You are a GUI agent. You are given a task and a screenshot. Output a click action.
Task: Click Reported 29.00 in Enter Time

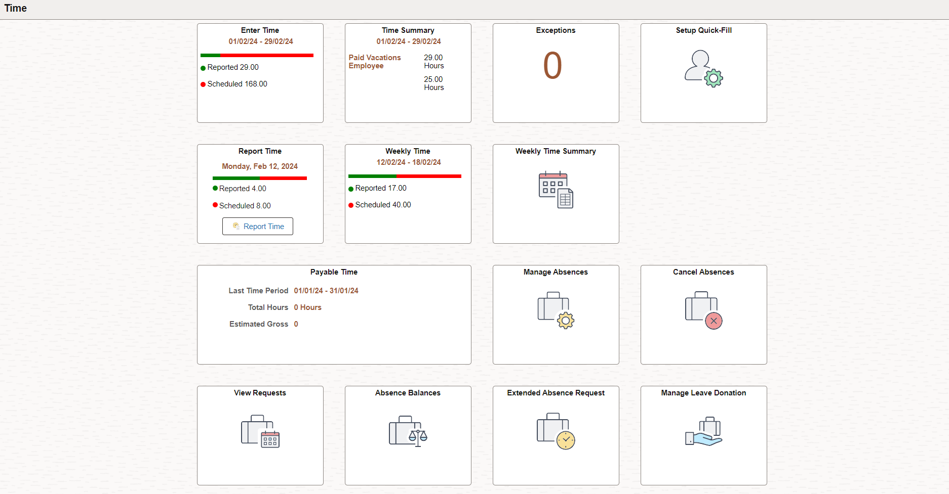(x=233, y=67)
